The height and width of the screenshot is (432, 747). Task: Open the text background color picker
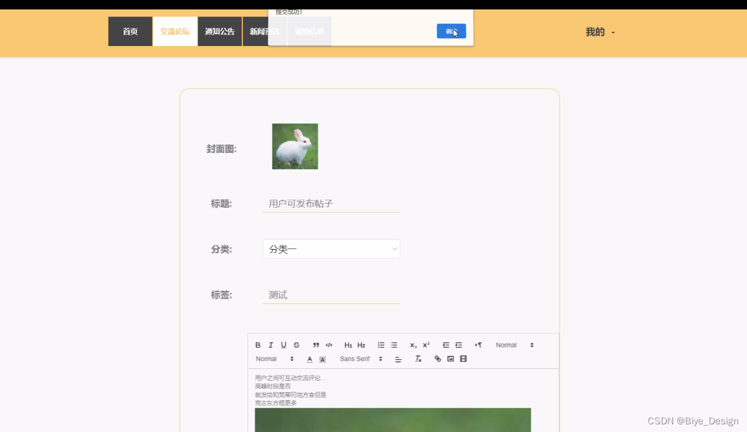pos(323,359)
